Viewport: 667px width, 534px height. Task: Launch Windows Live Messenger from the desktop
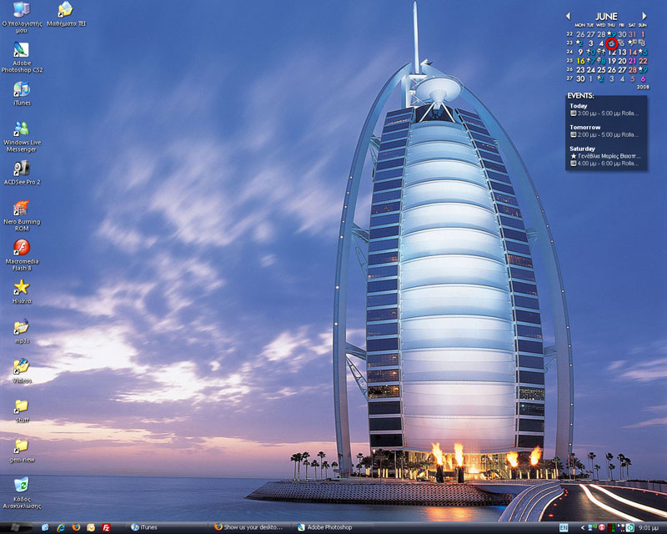pos(22,129)
